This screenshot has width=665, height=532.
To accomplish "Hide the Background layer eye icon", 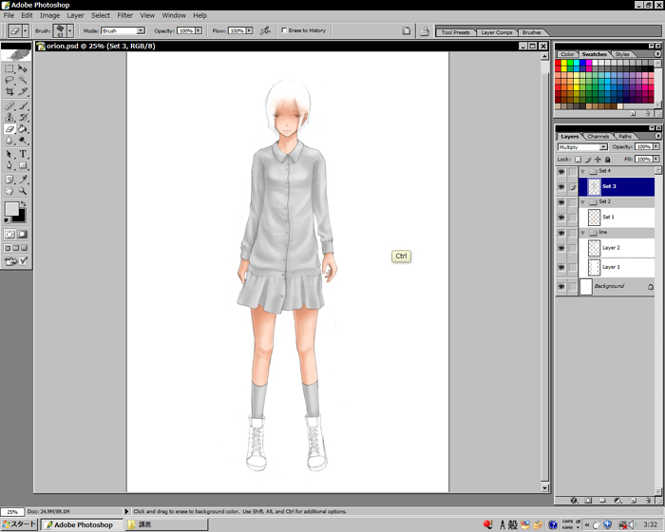I will click(561, 286).
